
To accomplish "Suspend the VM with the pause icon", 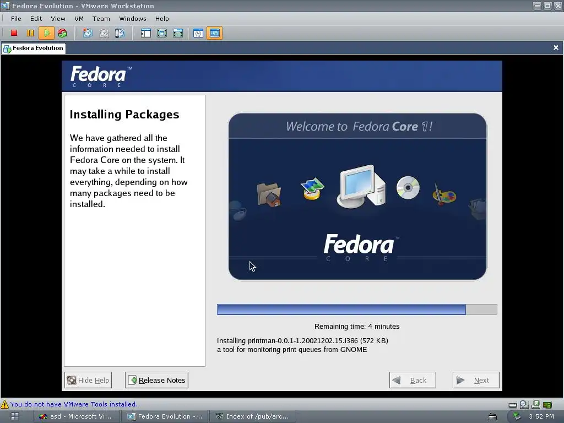I will (30, 33).
